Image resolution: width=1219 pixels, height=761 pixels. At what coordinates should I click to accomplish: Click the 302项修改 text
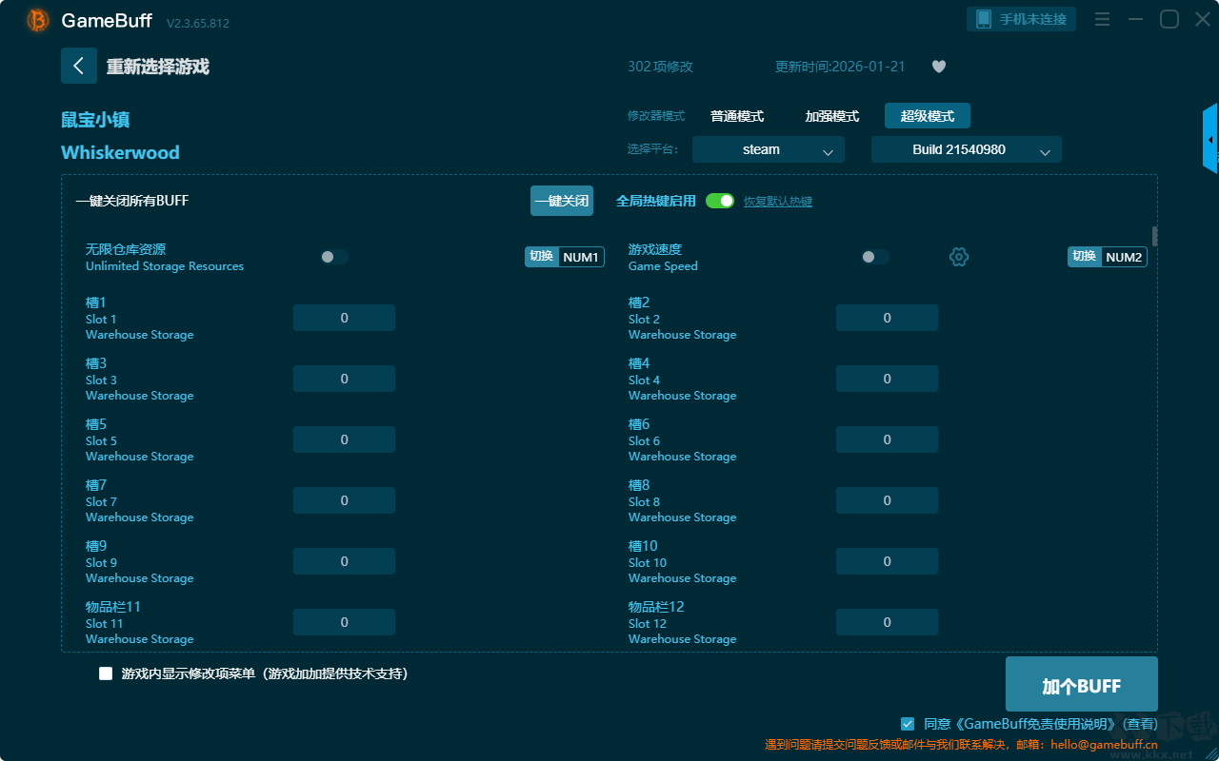coord(660,67)
